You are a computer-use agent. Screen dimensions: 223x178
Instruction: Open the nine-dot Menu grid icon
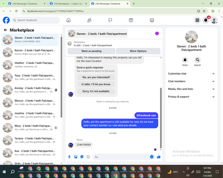[197, 20]
